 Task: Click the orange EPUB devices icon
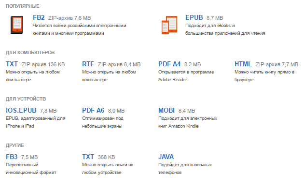(169, 25)
